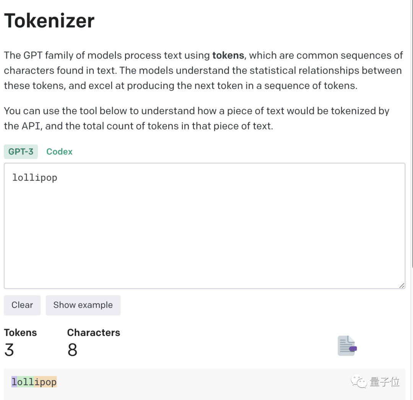Click the character count value 8

tap(72, 350)
